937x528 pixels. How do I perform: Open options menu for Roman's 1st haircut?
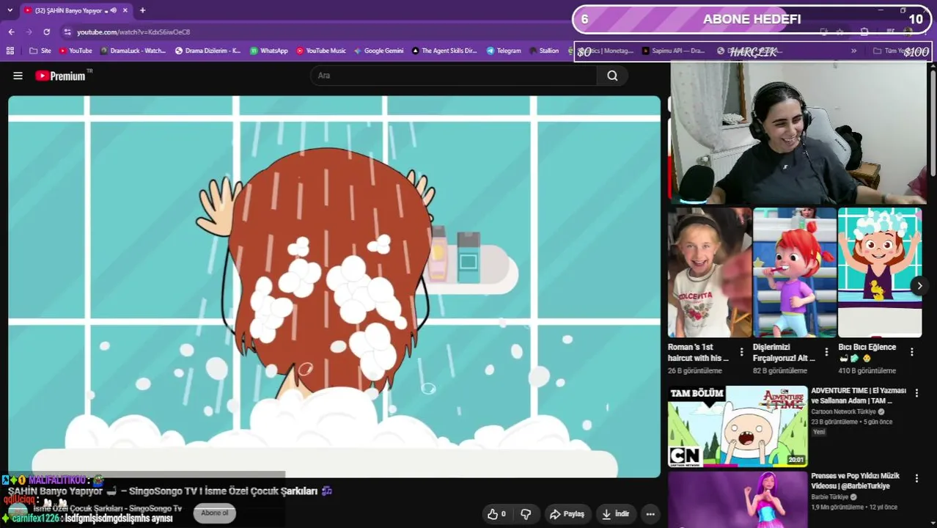(x=741, y=352)
